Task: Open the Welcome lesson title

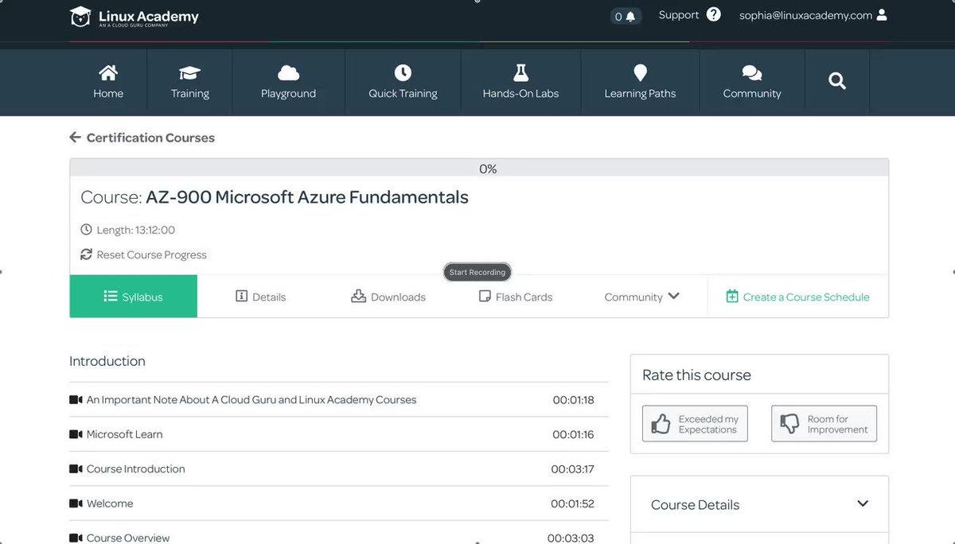Action: pos(110,503)
